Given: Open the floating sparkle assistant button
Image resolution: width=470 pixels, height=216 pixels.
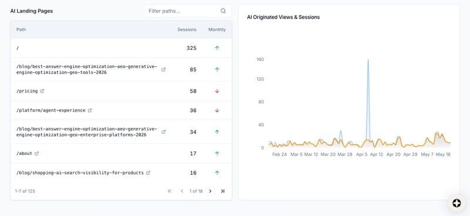Looking at the screenshot, I should [456, 203].
